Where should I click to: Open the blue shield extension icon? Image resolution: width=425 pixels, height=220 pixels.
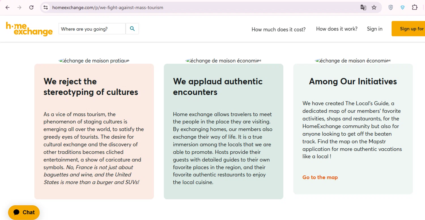coord(402,8)
